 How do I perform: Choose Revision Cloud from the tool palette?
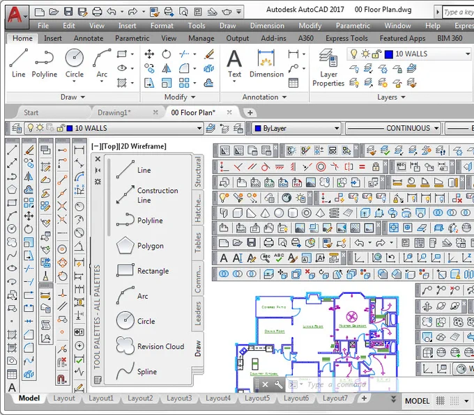click(x=151, y=346)
